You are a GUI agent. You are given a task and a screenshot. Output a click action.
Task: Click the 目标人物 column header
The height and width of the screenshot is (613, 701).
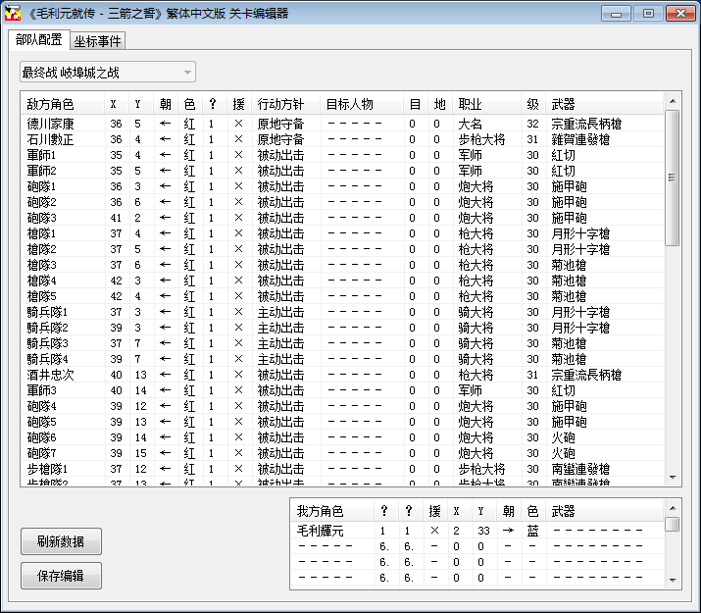point(362,105)
